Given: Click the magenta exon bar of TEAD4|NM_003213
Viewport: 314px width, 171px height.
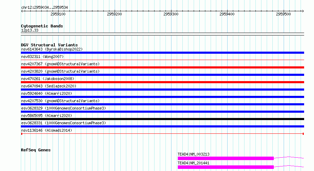Looking at the screenshot, I should click(x=226, y=158).
